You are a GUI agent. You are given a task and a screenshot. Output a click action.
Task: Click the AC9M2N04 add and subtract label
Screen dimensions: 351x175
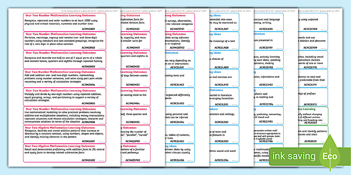(64, 78)
